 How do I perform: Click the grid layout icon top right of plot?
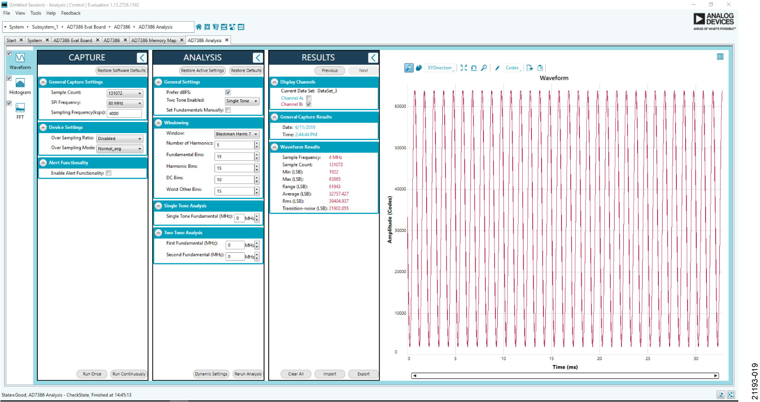(x=720, y=57)
